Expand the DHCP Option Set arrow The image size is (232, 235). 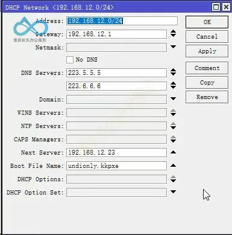[173, 192]
